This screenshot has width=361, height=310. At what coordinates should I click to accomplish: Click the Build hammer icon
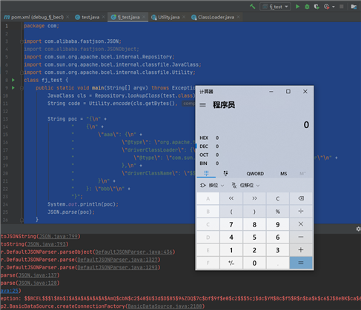coord(252,7)
